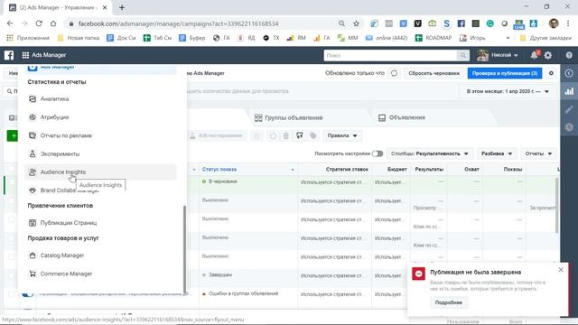The width and height of the screenshot is (578, 325).
Task: Refresh data with the circular arrow icon
Action: pos(394,73)
